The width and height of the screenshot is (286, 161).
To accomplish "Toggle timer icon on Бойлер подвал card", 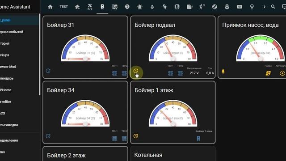I will tap(136, 71).
